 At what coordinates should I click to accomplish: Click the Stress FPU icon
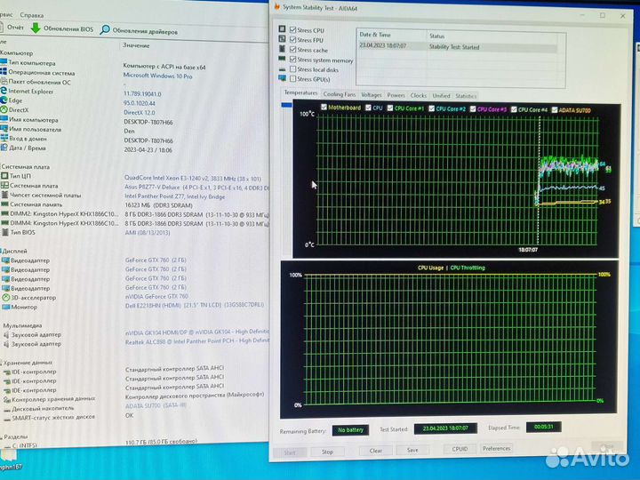[x=282, y=39]
